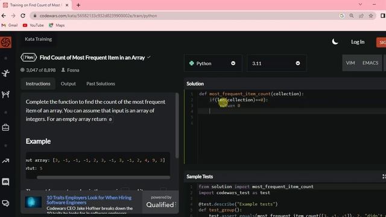The width and height of the screenshot is (386, 217).
Task: Click the '@test.describe("Example tests")' line
Action: [x=238, y=204]
